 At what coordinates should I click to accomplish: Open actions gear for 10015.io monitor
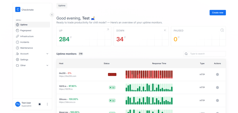click(x=217, y=87)
